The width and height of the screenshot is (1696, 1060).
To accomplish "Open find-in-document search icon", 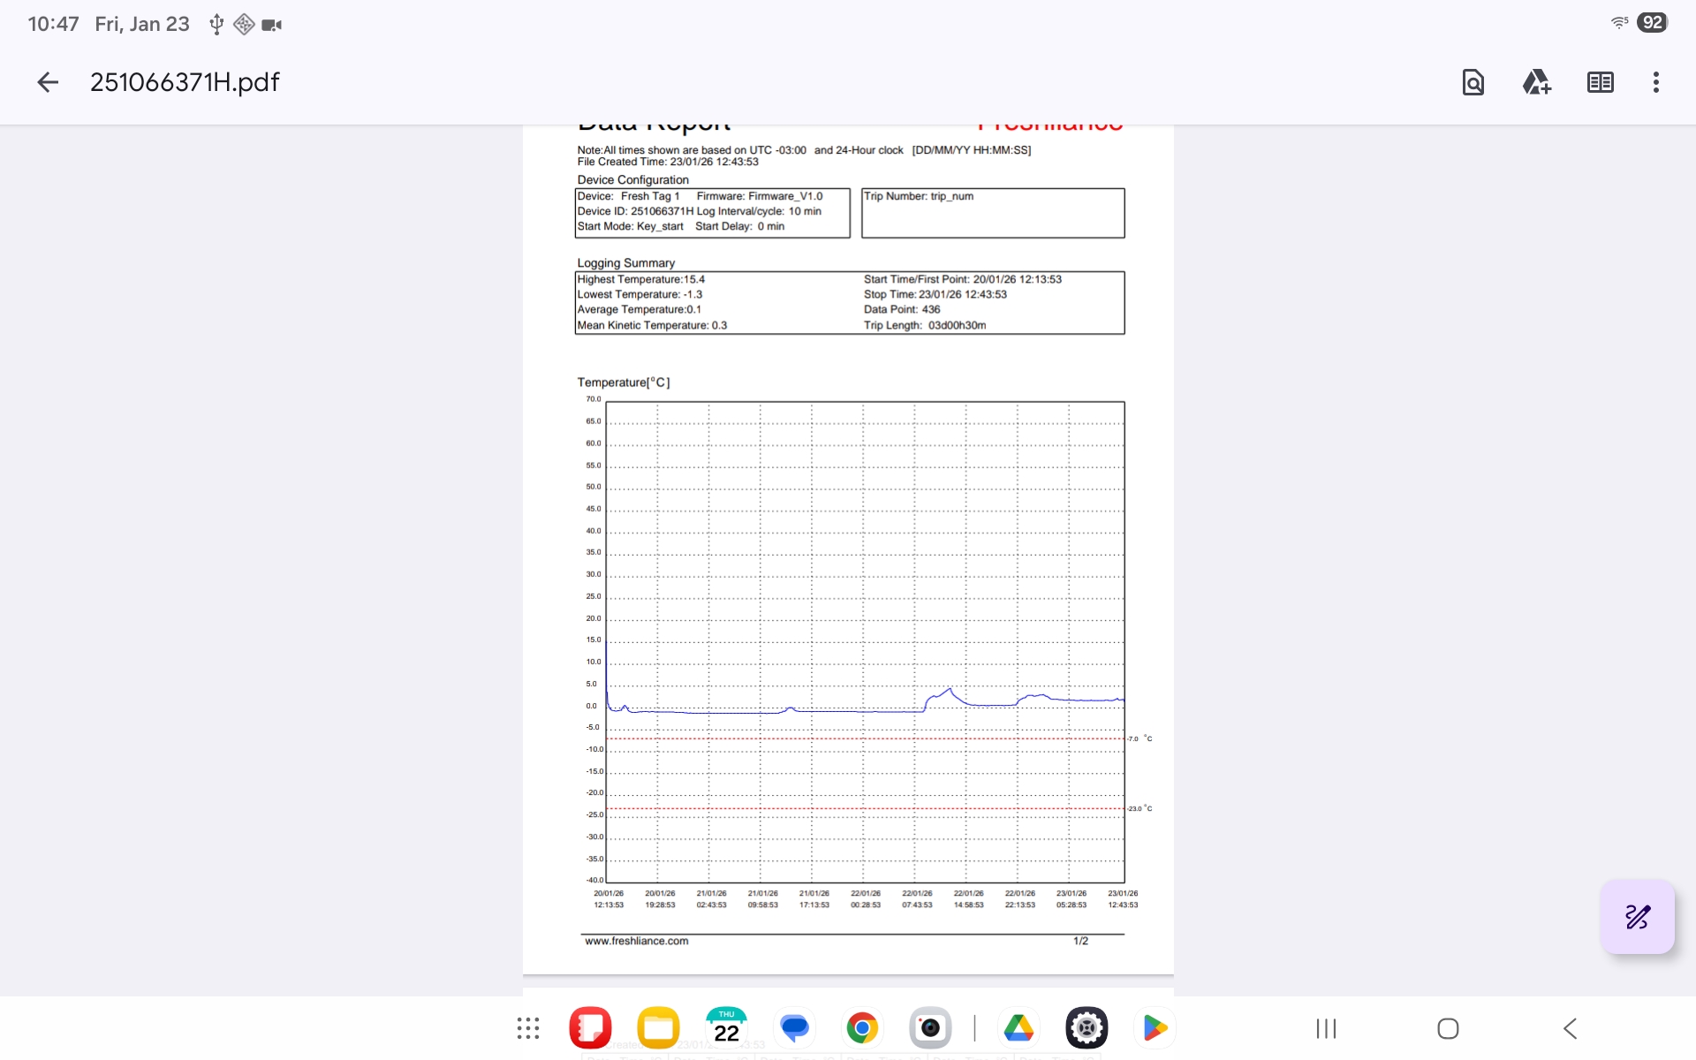I will click(1473, 82).
